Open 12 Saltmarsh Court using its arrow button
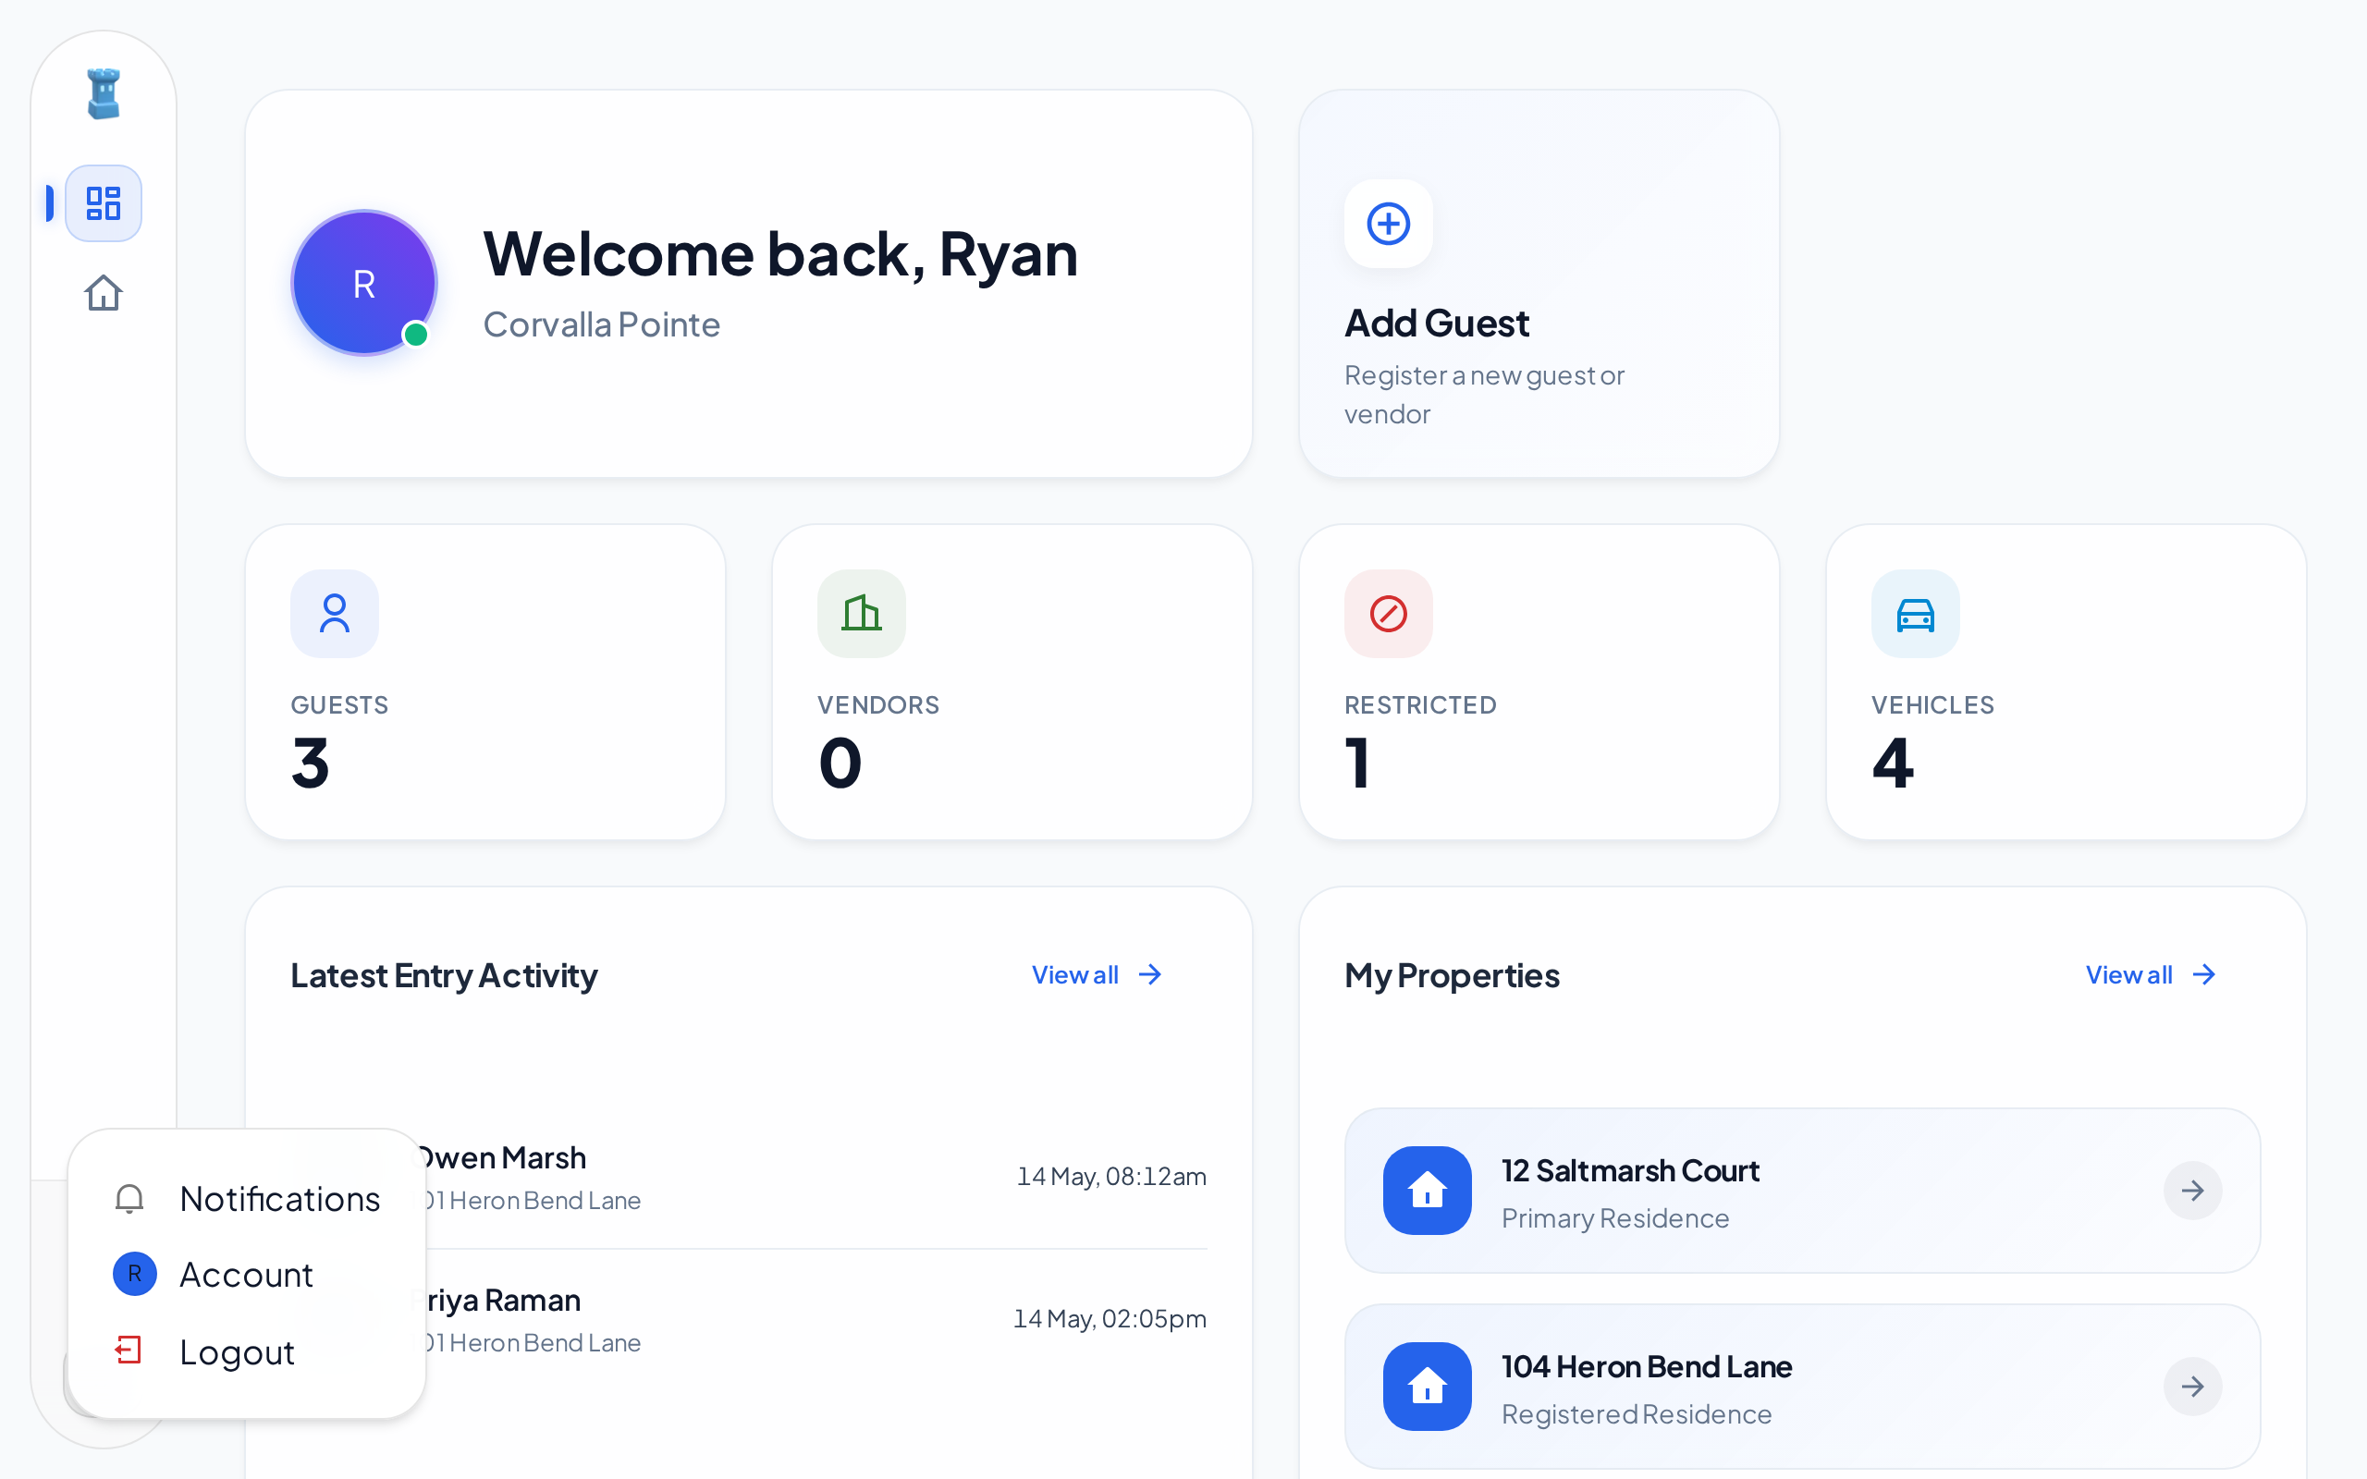 click(x=2192, y=1191)
